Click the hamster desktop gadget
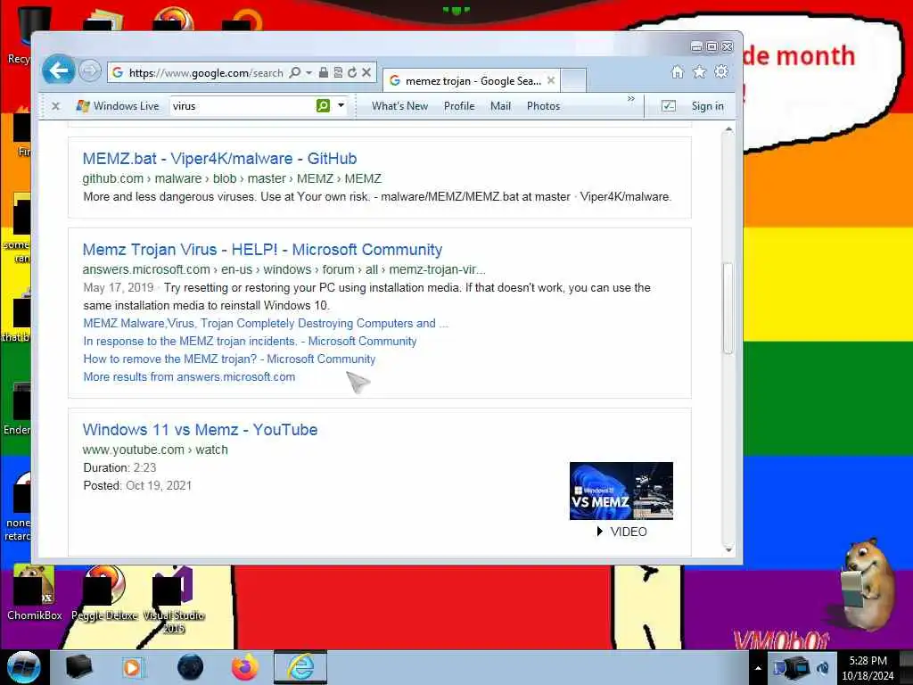Viewport: 913px width, 685px height. pos(868,584)
